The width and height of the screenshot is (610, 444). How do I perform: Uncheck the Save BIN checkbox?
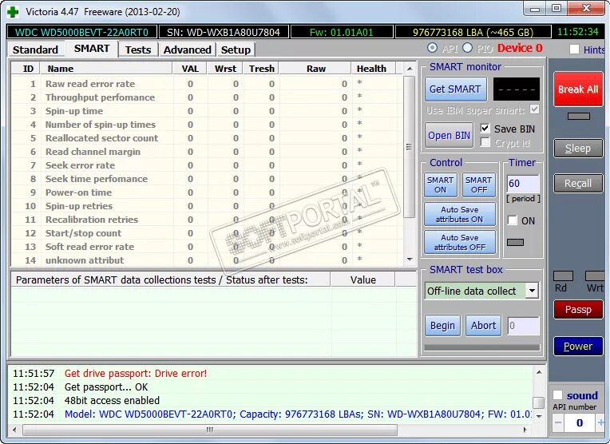[x=485, y=129]
